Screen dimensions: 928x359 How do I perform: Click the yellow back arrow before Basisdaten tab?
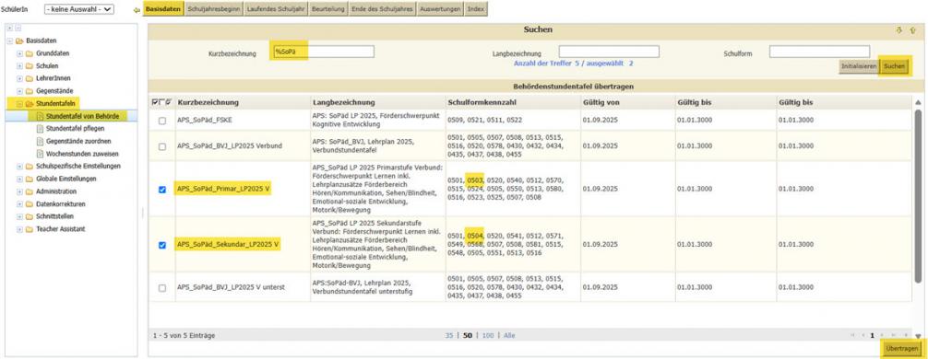pyautogui.click(x=137, y=9)
